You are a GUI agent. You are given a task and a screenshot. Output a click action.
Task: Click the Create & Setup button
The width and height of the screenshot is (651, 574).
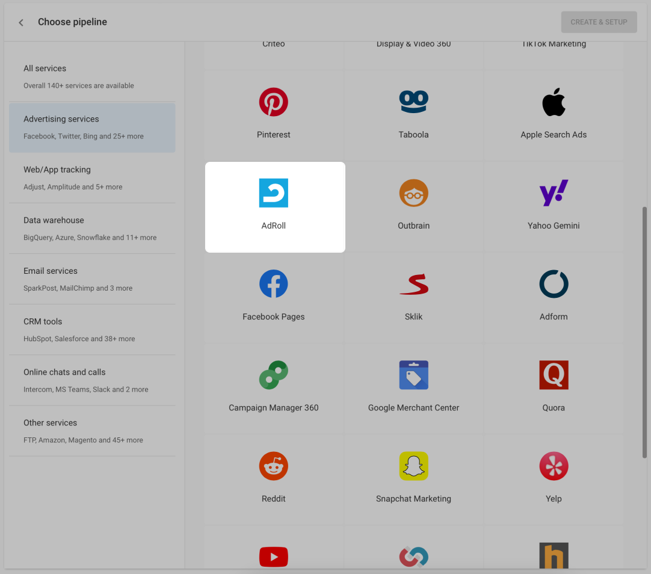click(599, 22)
